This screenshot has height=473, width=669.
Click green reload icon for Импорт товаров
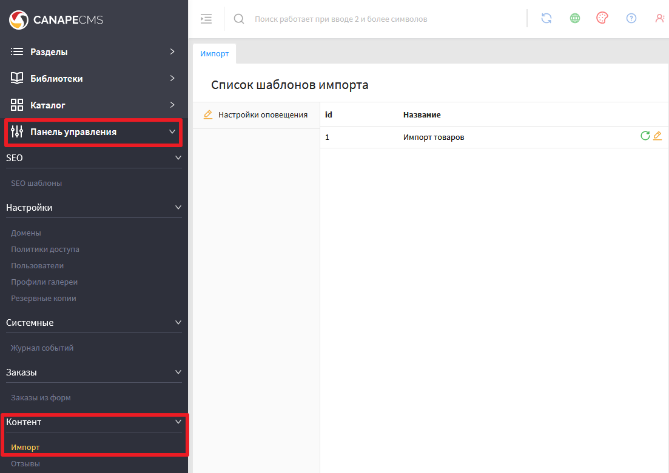pyautogui.click(x=645, y=136)
